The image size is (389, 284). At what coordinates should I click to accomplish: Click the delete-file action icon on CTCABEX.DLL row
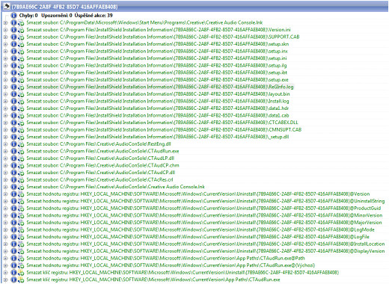[21, 123]
